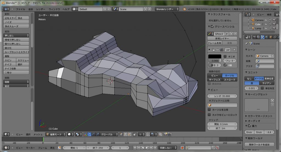Viewport: 281px width, 152px height.
Task: Open the World properties tab icon
Action: (x=267, y=37)
